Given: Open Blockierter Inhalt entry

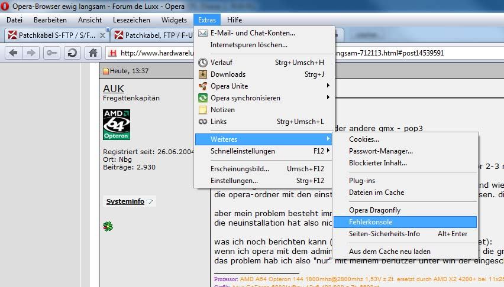Looking at the screenshot, I should click(x=405, y=163).
